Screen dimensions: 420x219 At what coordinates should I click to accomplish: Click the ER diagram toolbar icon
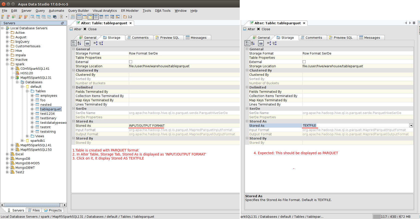pos(101,17)
